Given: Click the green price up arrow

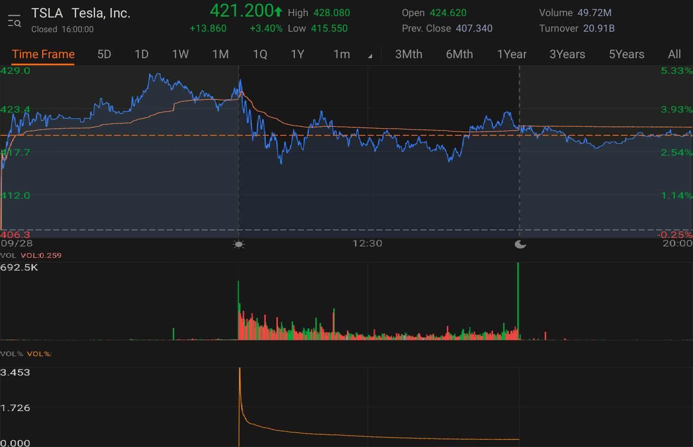Looking at the screenshot, I should click(x=278, y=11).
